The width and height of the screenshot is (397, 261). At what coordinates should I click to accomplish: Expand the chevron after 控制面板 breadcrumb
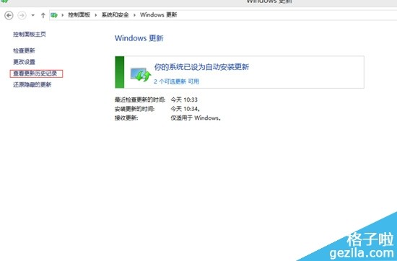[96, 15]
